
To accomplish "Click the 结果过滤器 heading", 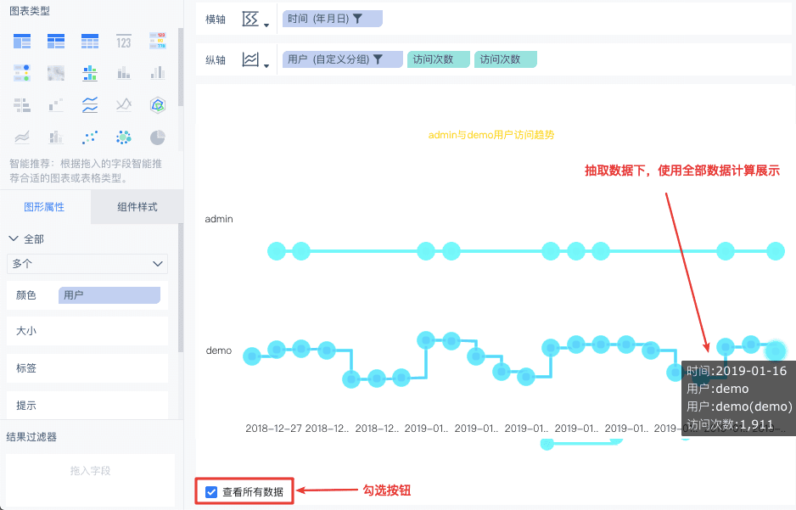I will pyautogui.click(x=31, y=436).
